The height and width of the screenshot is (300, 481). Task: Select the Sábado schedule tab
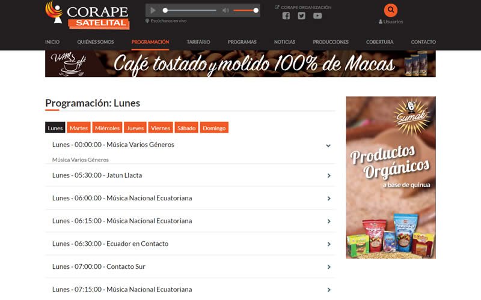186,128
